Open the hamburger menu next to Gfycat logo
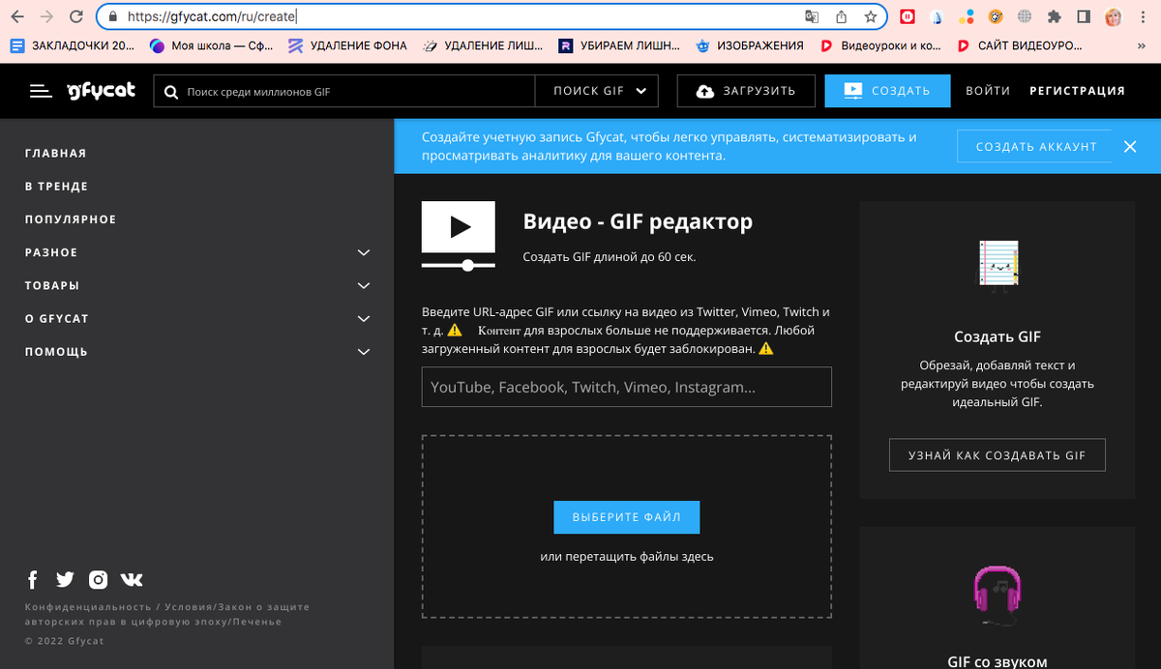The image size is (1161, 669). [40, 91]
